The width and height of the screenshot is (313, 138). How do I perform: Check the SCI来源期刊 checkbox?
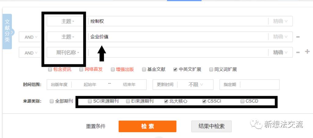tap(90, 101)
